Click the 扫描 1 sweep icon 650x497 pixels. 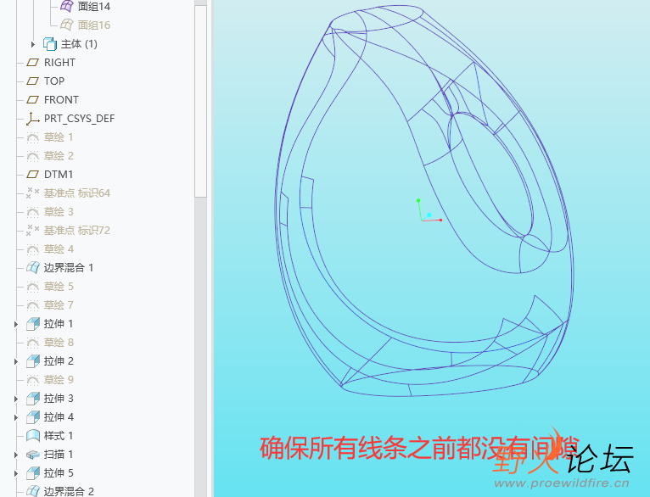tap(33, 455)
